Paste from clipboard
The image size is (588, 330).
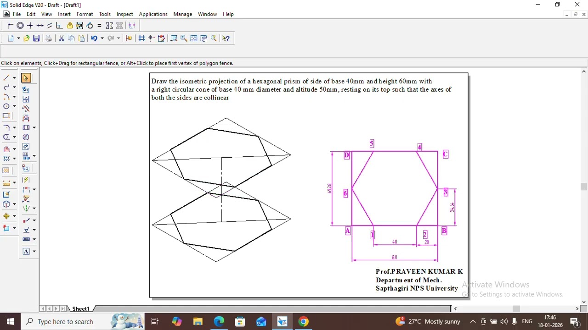(81, 38)
